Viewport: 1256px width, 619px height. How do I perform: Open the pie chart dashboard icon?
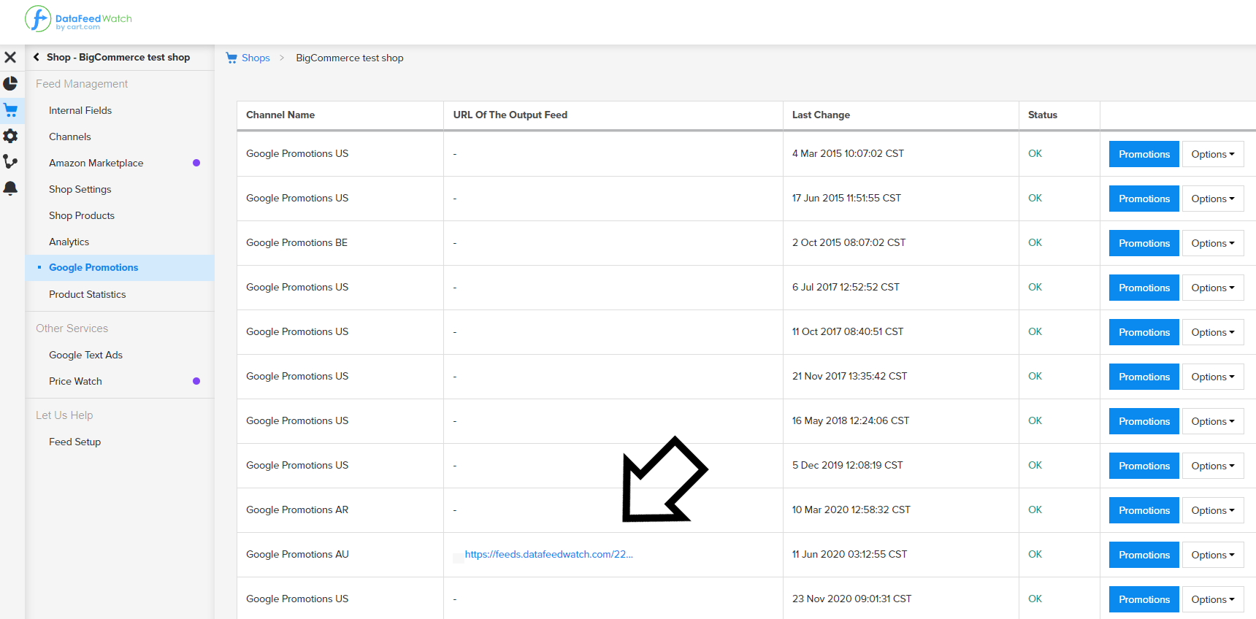point(10,83)
